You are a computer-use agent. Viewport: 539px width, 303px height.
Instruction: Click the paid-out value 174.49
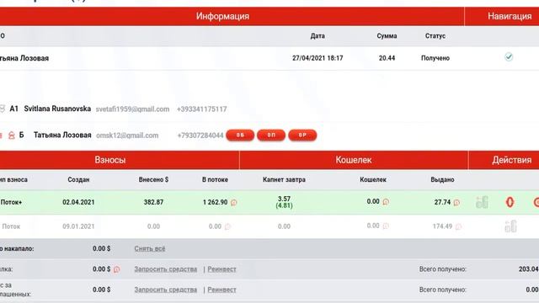click(442, 226)
